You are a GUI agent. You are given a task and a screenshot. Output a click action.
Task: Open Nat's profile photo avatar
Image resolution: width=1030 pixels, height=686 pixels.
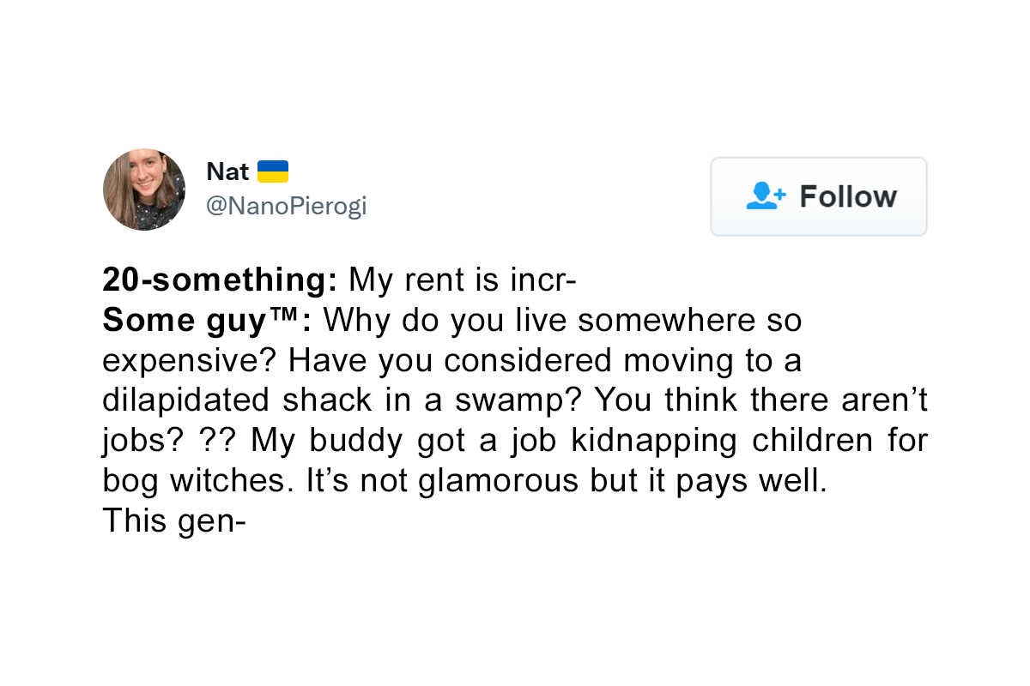click(144, 190)
